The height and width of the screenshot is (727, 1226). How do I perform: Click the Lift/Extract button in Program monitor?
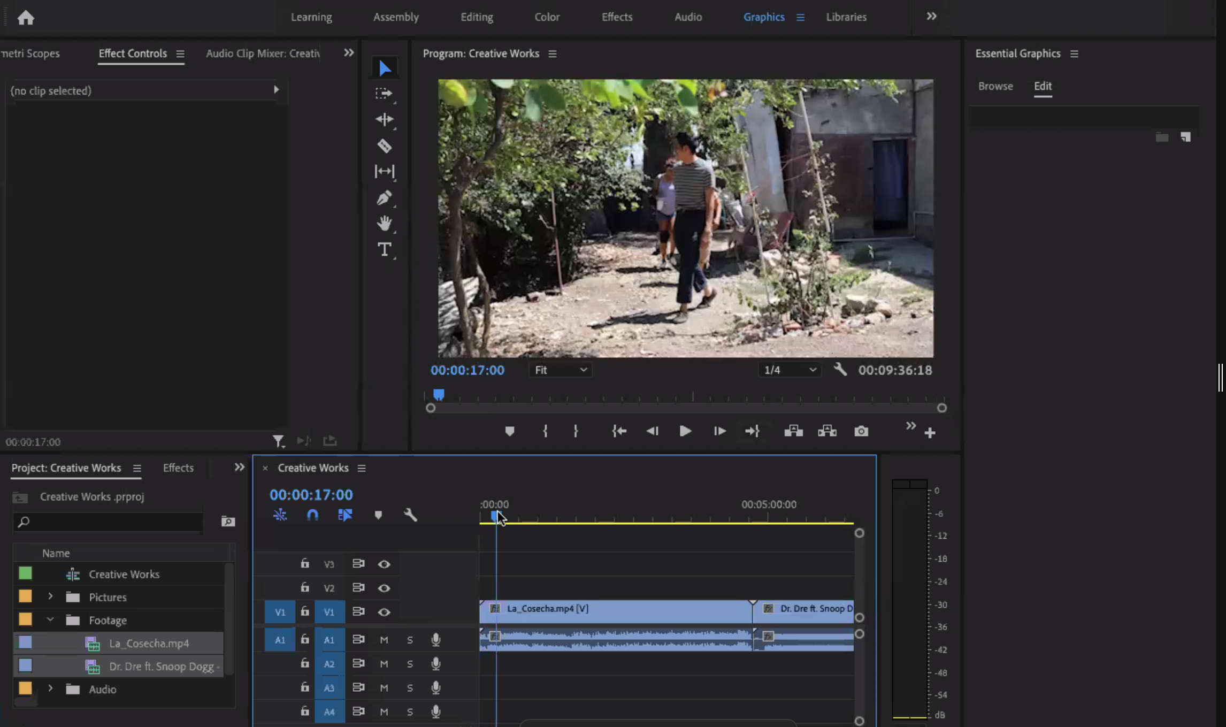[793, 431]
